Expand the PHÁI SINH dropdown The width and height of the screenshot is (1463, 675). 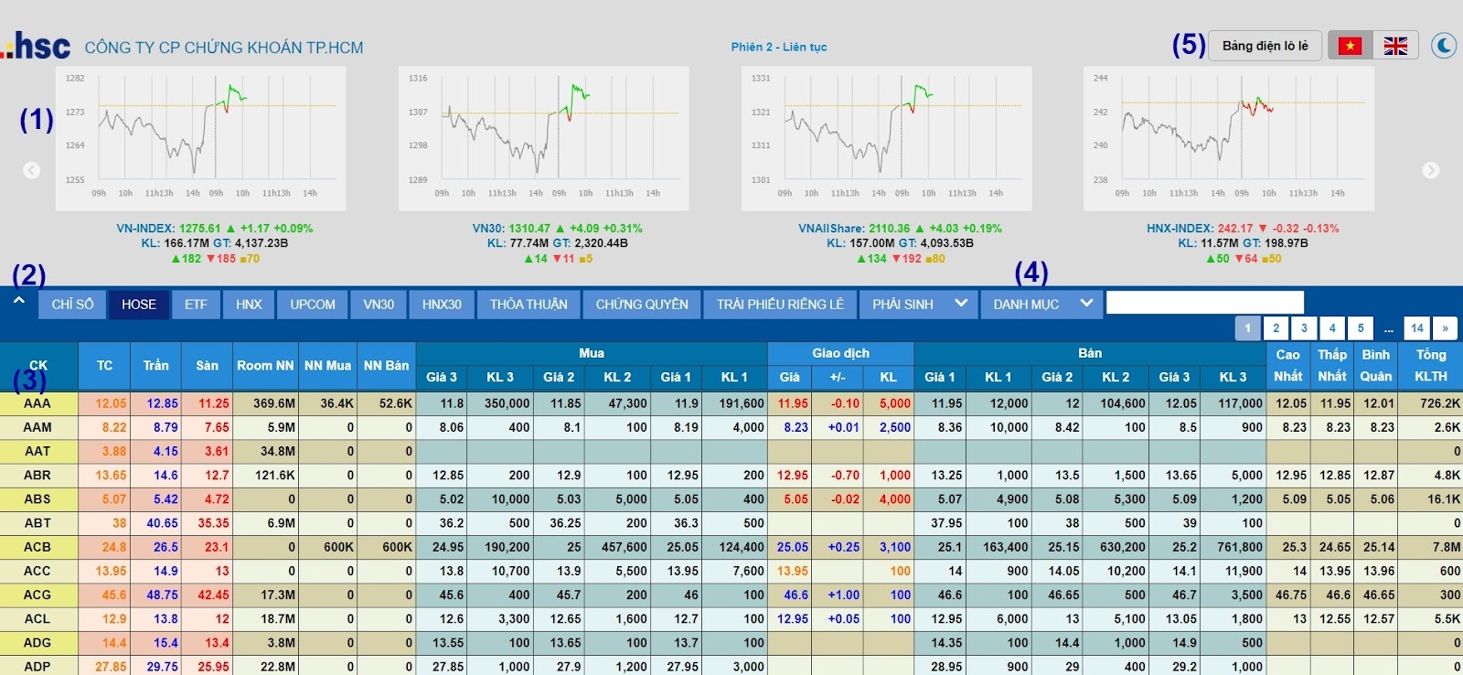pyautogui.click(x=918, y=305)
